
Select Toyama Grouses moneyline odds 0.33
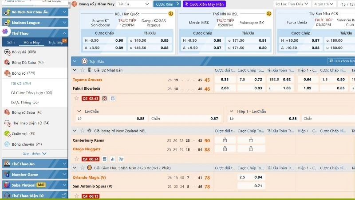coord(225,80)
